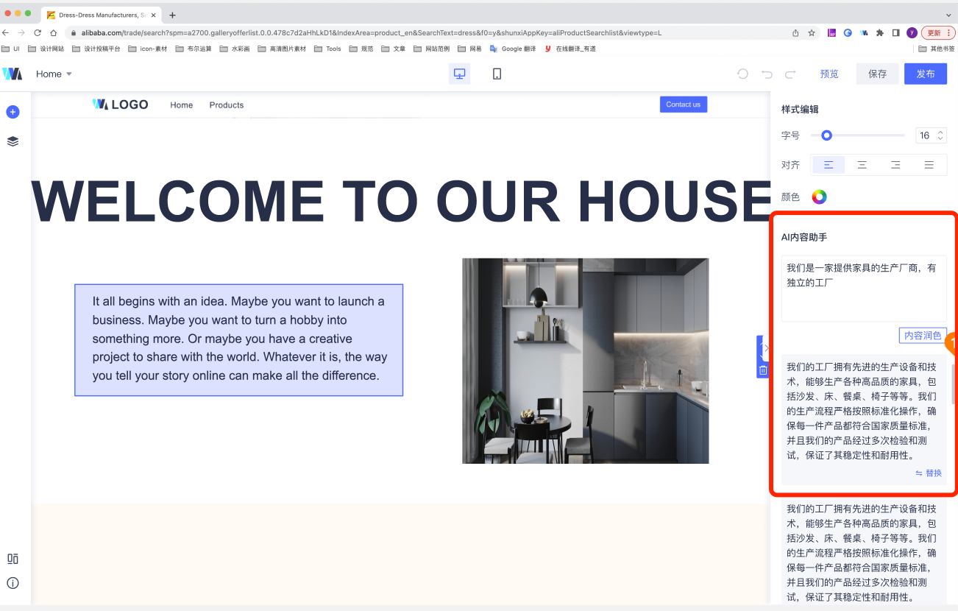Click the reset circular arrow icon

tap(743, 74)
